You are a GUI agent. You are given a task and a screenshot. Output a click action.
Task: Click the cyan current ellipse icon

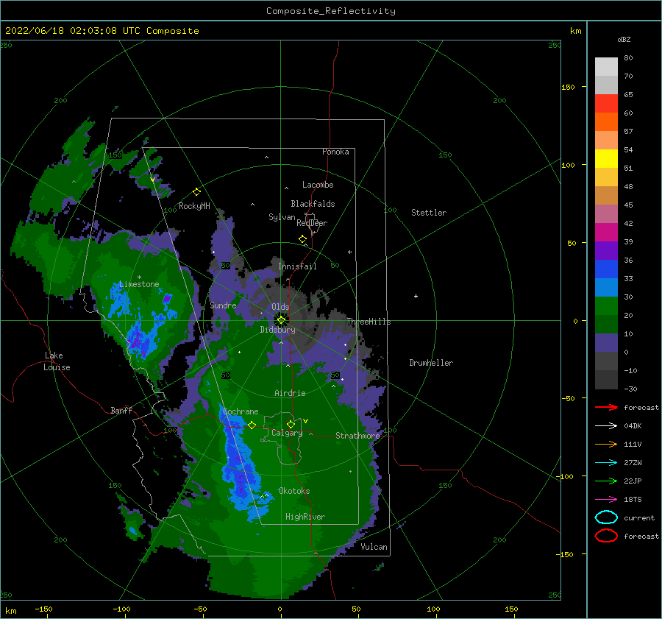pyautogui.click(x=606, y=517)
